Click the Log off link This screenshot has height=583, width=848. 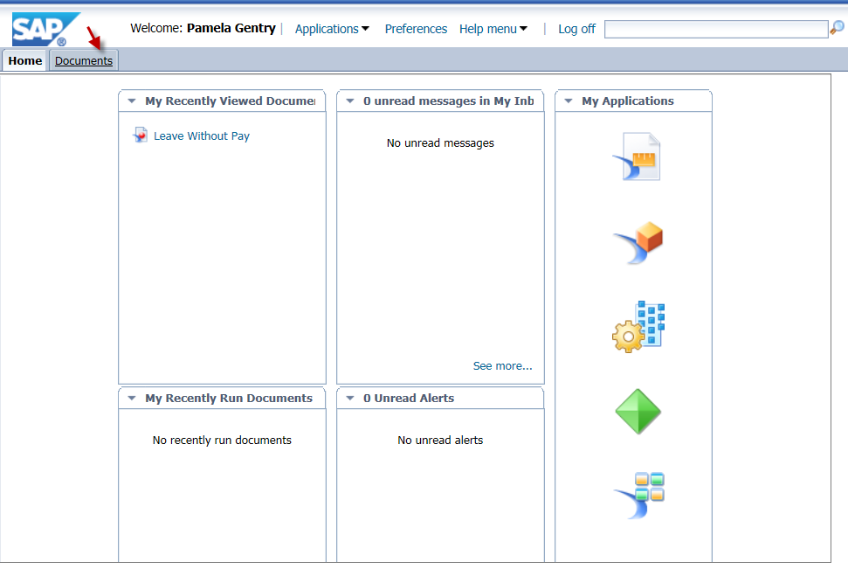pos(576,28)
